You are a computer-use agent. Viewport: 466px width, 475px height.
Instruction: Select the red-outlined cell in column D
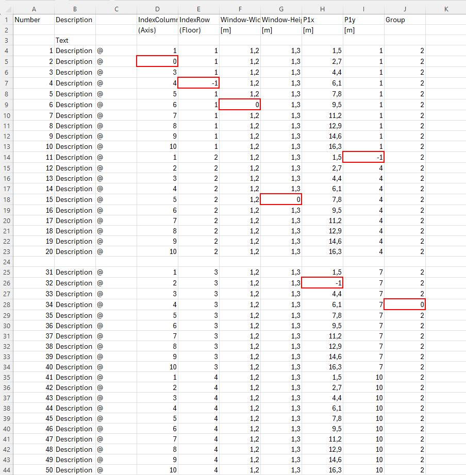click(x=157, y=61)
